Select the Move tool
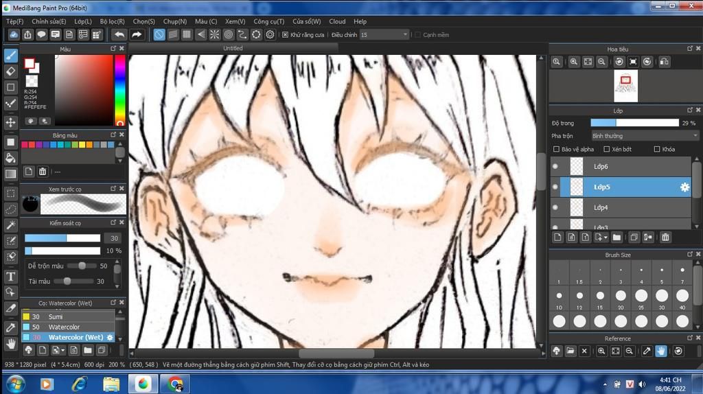This screenshot has height=394, width=703. [11, 122]
